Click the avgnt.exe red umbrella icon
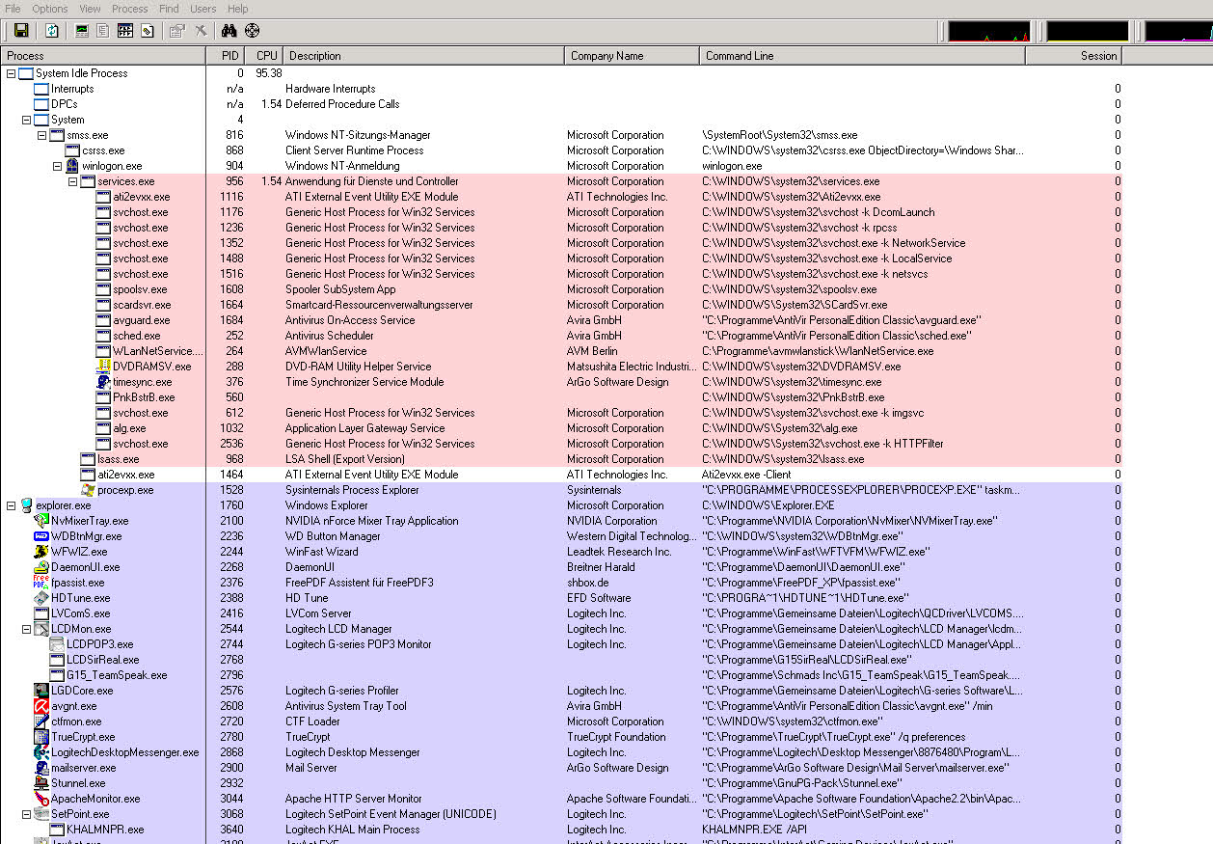The width and height of the screenshot is (1213, 844). click(x=41, y=706)
